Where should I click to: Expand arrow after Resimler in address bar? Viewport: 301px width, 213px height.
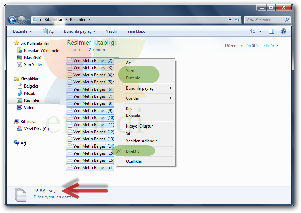89,20
